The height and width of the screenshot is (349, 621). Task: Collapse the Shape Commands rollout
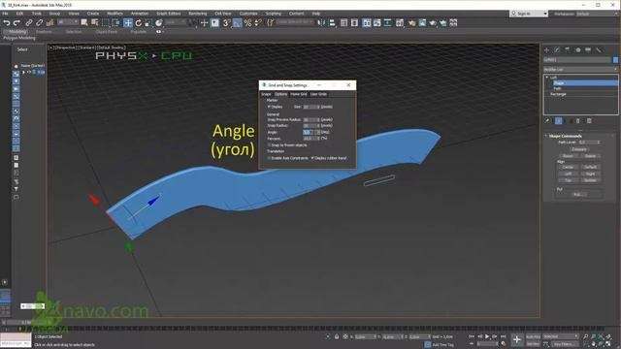point(546,136)
